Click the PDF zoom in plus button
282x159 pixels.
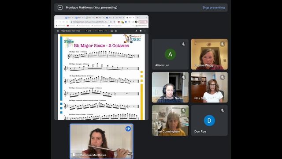pos(106,31)
